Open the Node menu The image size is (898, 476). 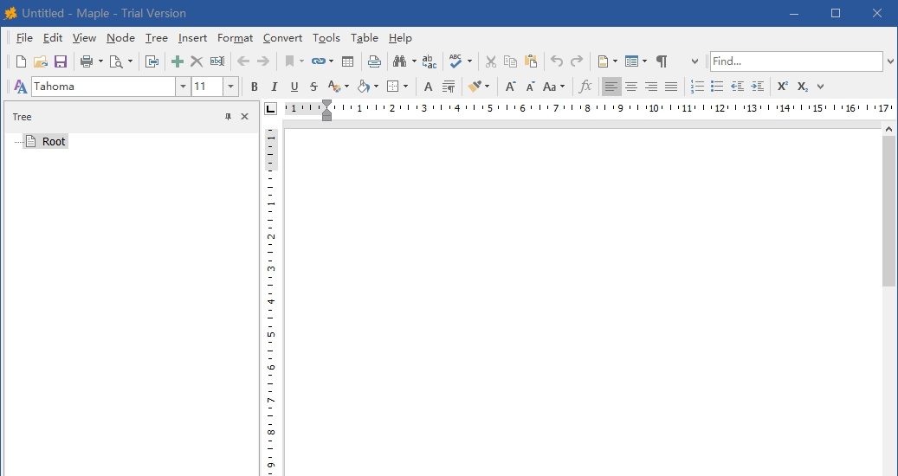121,38
